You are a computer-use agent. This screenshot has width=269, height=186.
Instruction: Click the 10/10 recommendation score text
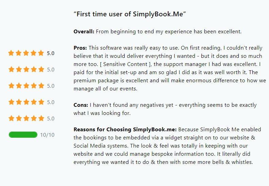tap(47, 135)
